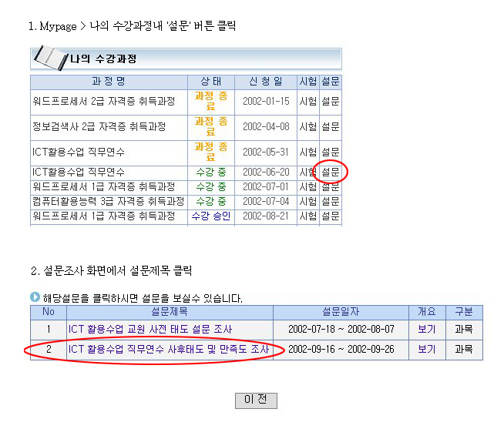This screenshot has height=439, width=504.
Task: Select course '워드프로세서 2급 자격증 취득과정'
Action: point(104,102)
